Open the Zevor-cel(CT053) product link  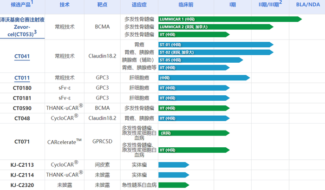click(x=22, y=27)
